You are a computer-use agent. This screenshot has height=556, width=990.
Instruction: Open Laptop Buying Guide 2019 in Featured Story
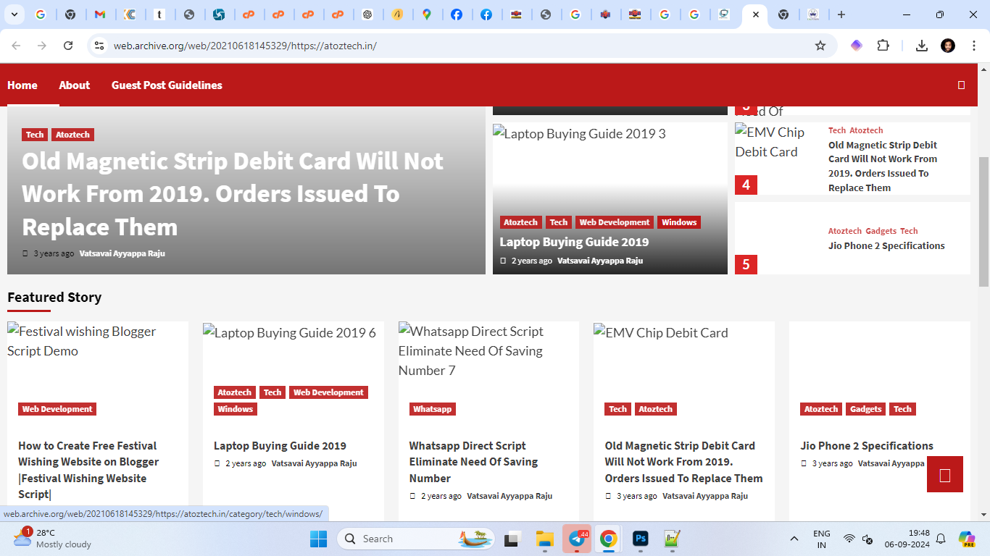[280, 446]
